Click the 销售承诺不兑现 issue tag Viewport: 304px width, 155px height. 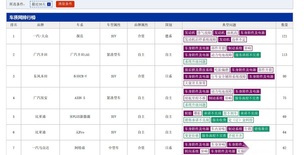point(197,120)
